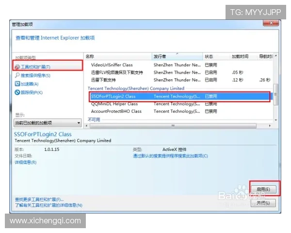Select 跟踪保护 add-on type

coord(32,92)
